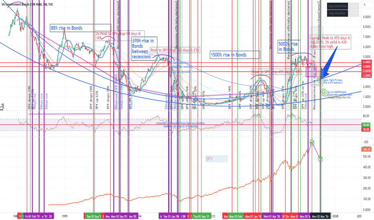
Task: Select the 'SPY drops 19%' vertical label
Action: (x=29, y=98)
